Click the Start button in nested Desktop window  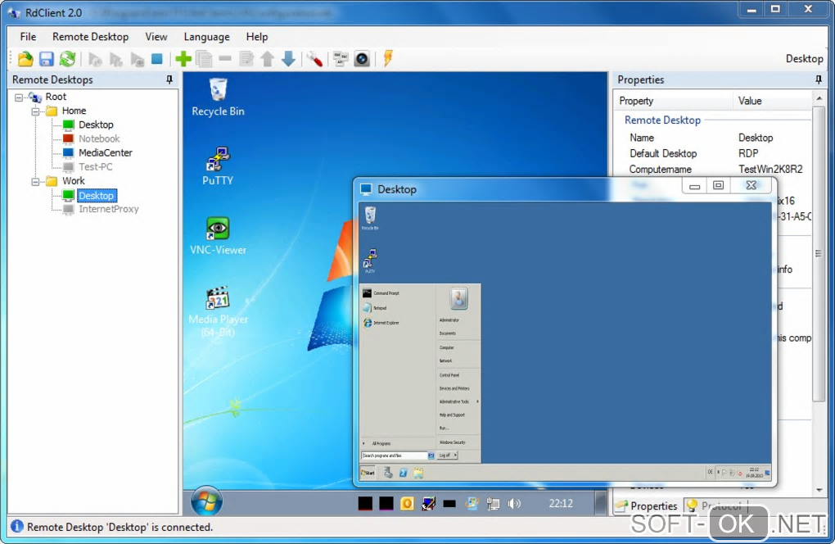pos(368,473)
